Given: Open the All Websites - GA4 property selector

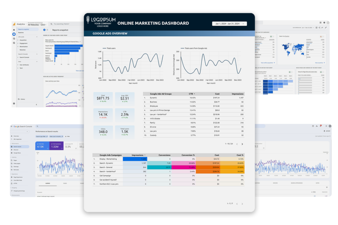Looking at the screenshot, I should pyautogui.click(x=37, y=24).
